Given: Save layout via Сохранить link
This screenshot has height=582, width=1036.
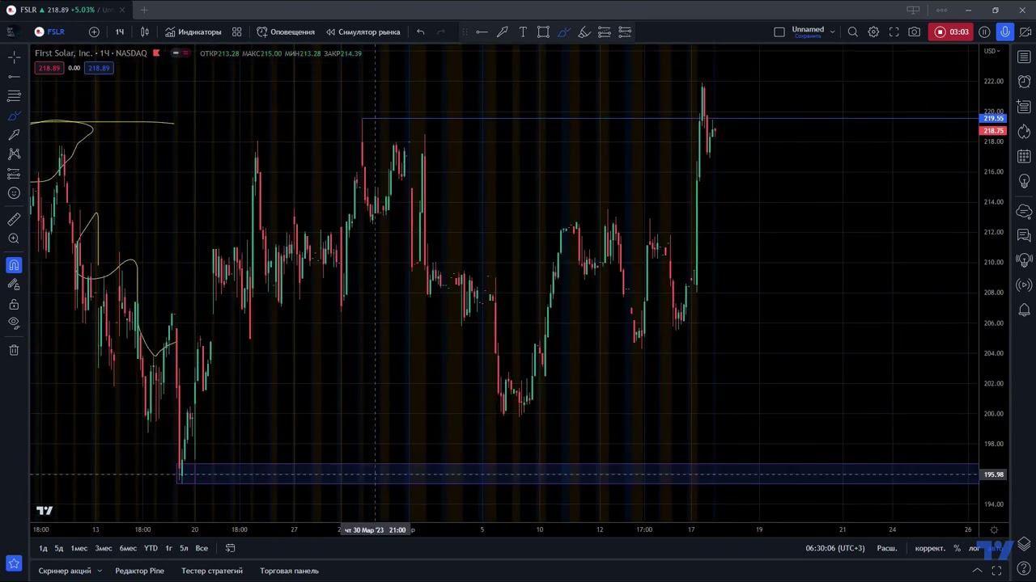Looking at the screenshot, I should [x=808, y=36].
